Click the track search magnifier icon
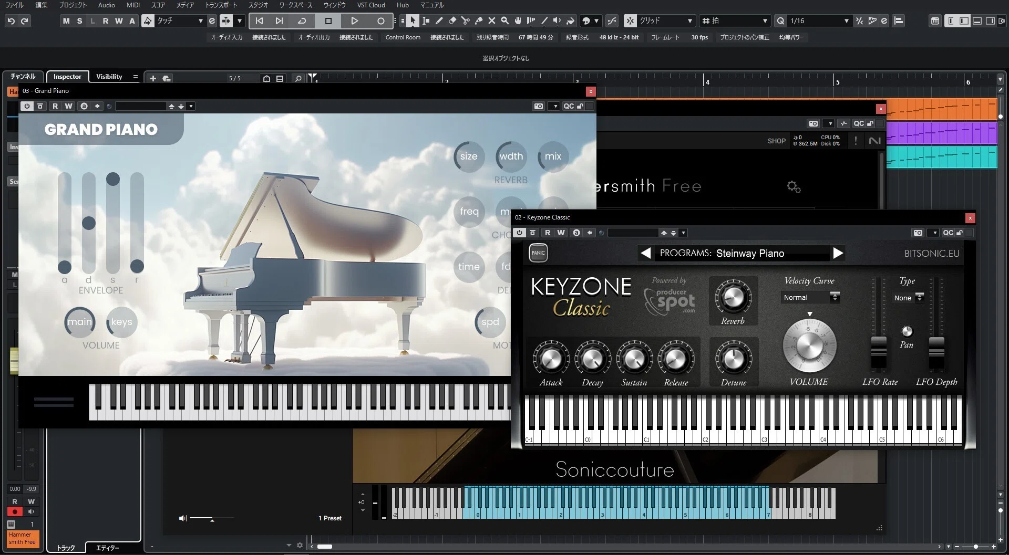This screenshot has width=1009, height=555. tap(298, 78)
